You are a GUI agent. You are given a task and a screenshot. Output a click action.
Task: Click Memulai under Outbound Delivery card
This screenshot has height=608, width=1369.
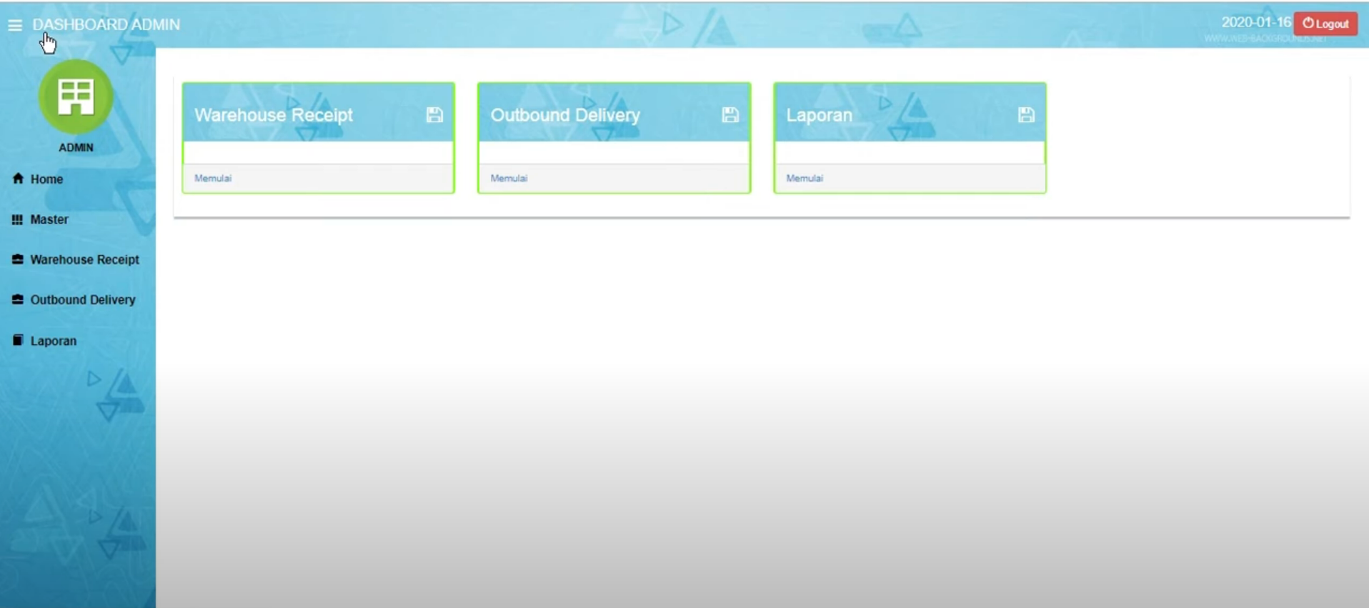tap(509, 179)
